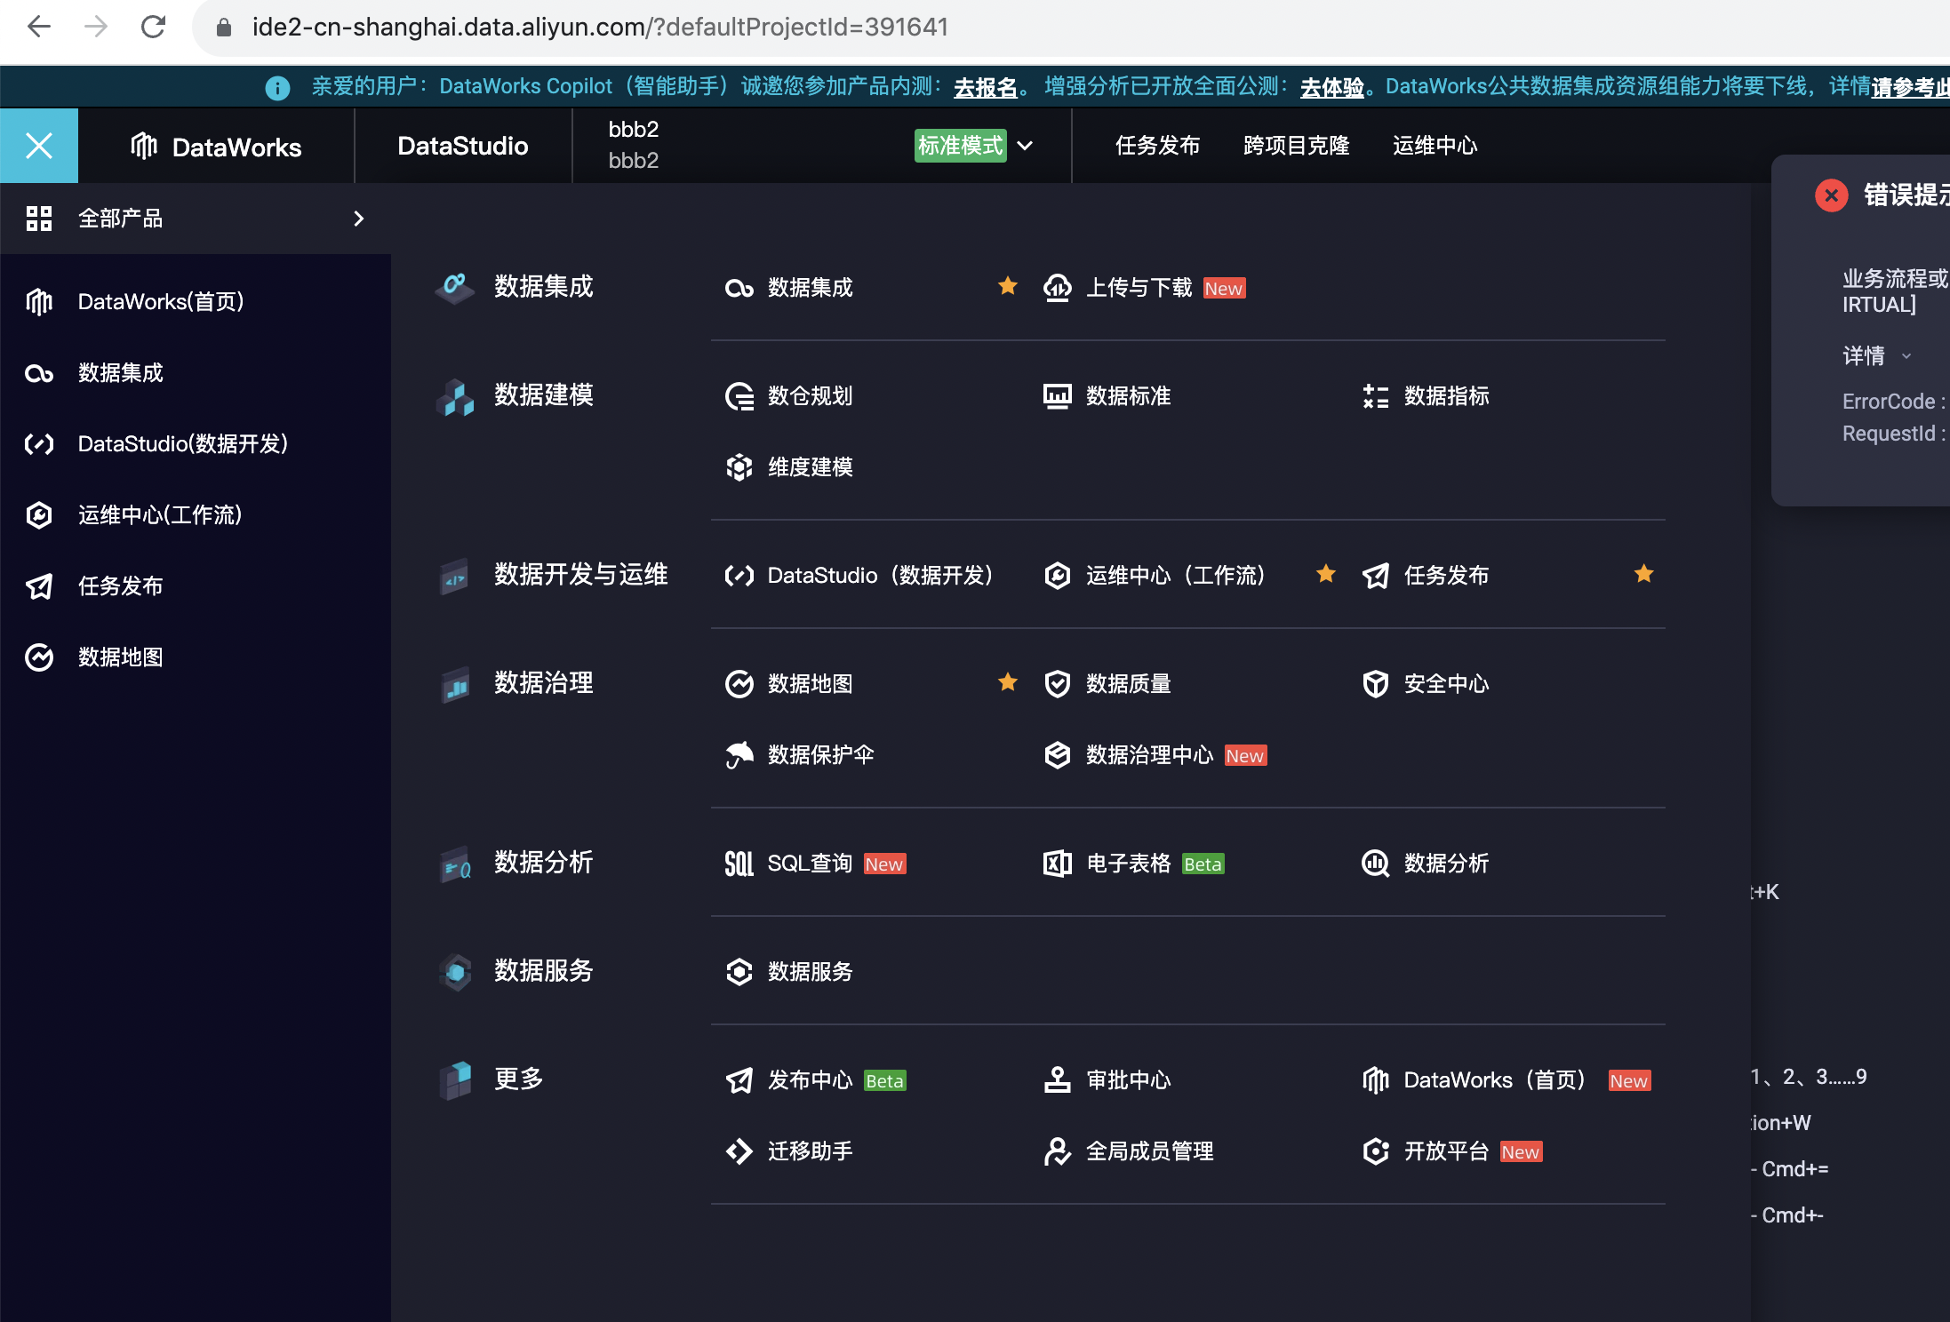Screen dimensions: 1950x1322
Task: Open 运维中心（工作流）hexagon icon in grid
Action: coord(1057,576)
